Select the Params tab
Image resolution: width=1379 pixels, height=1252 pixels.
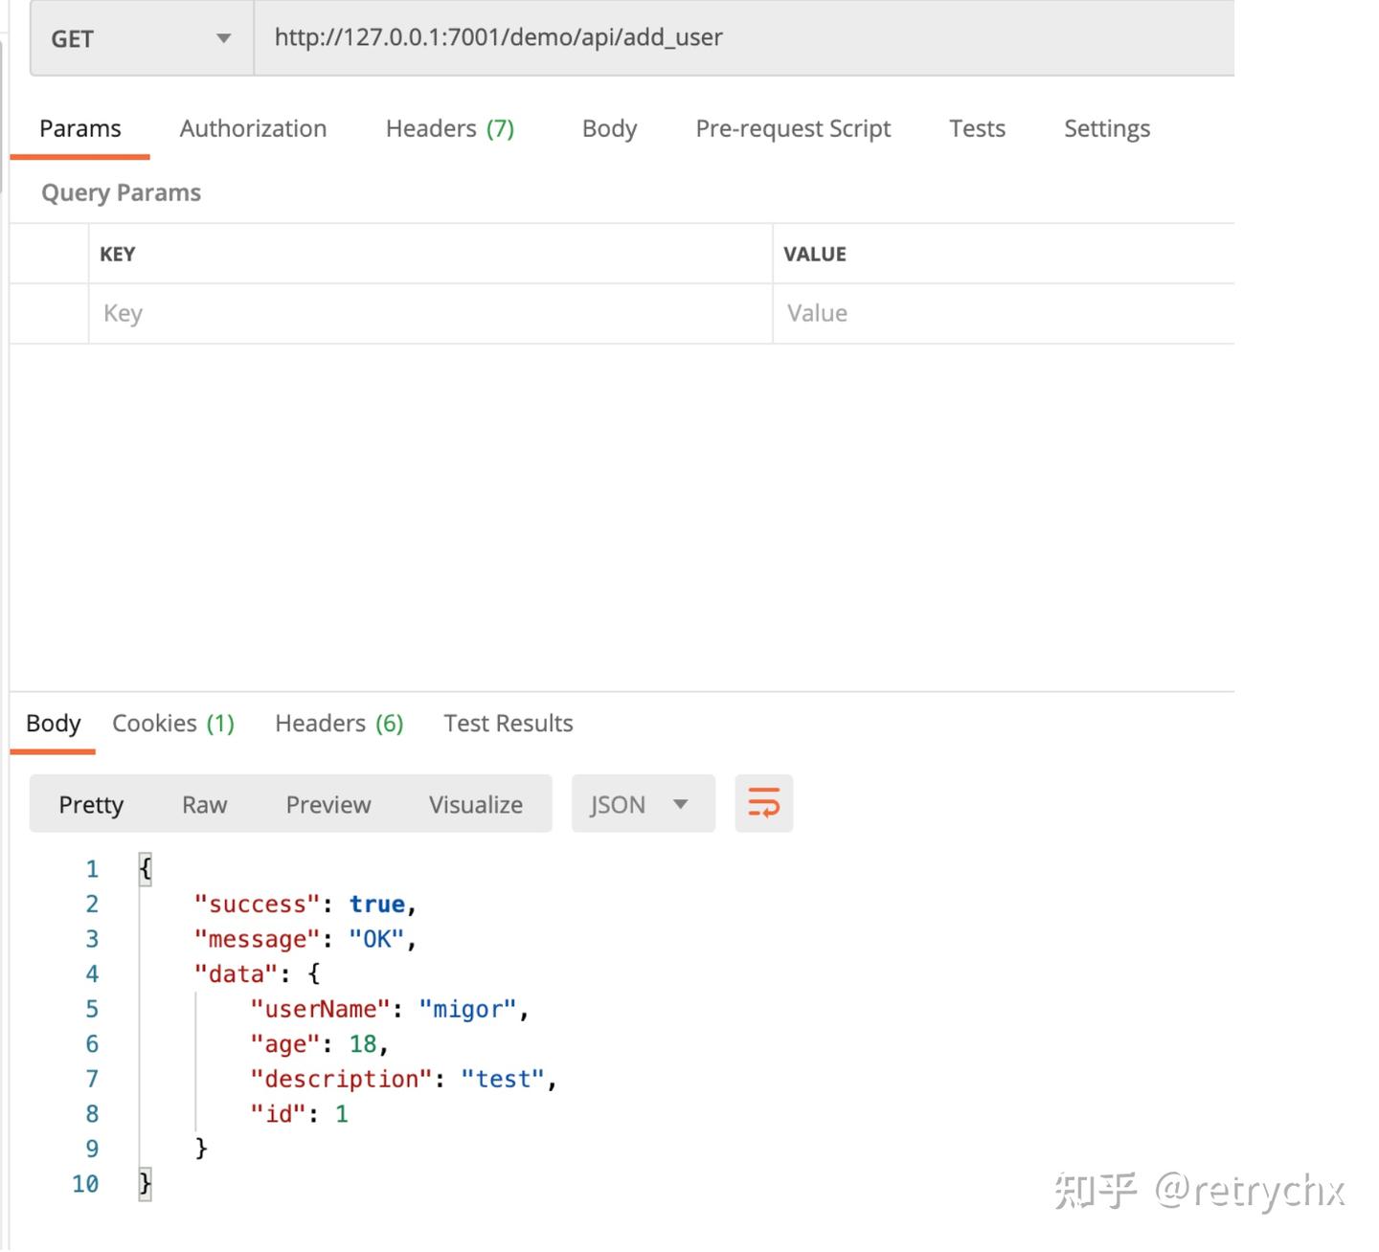click(80, 128)
